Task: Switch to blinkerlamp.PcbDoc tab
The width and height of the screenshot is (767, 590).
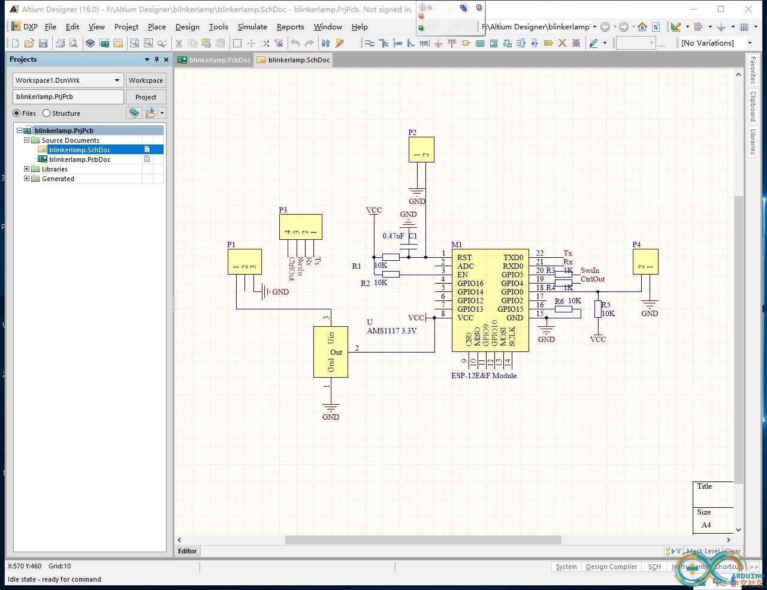Action: click(x=214, y=60)
